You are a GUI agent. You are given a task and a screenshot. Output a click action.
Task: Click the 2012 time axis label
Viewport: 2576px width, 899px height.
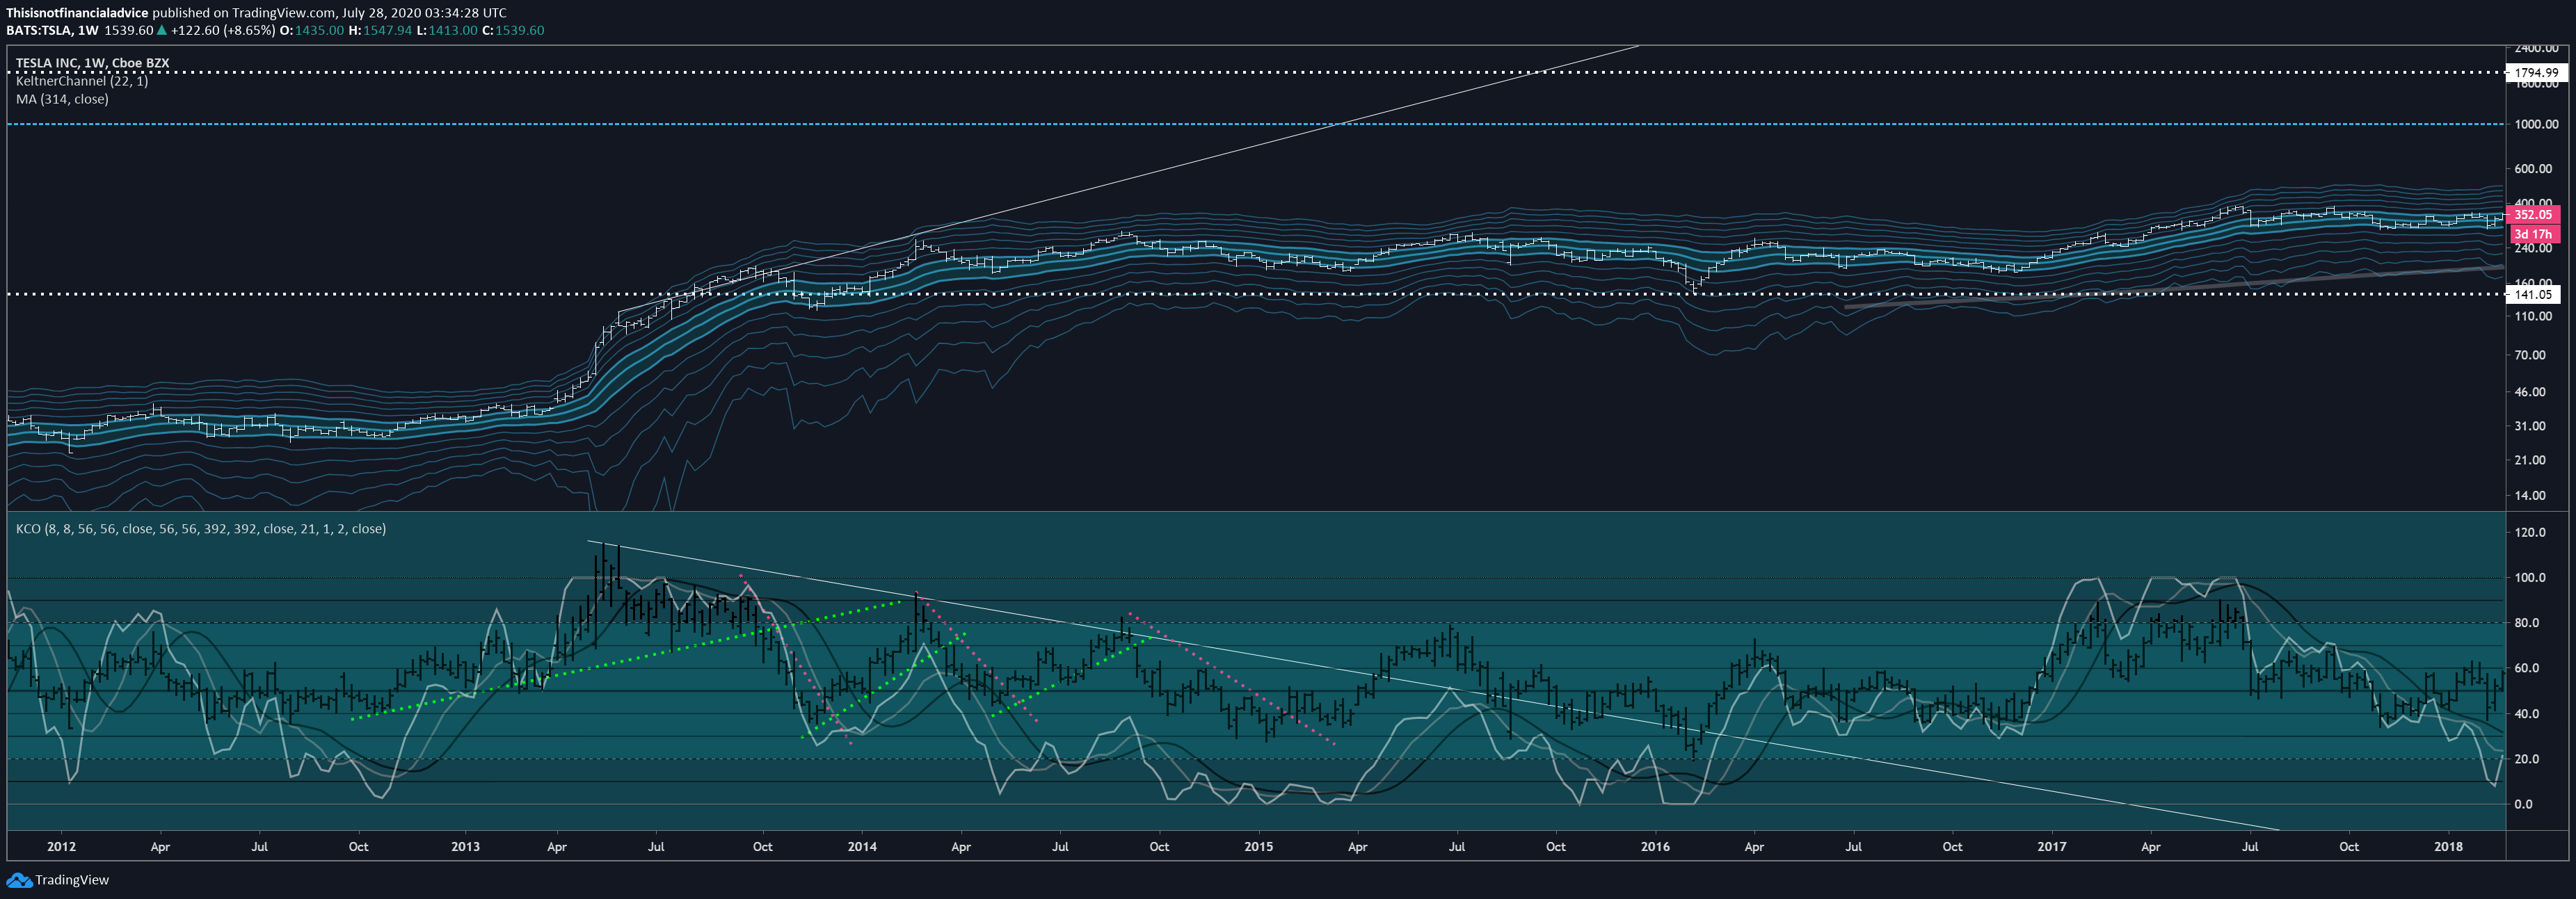tap(61, 846)
